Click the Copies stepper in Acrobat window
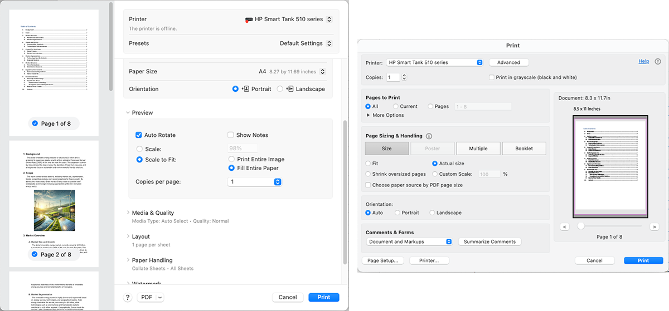The image size is (669, 311). pyautogui.click(x=404, y=77)
